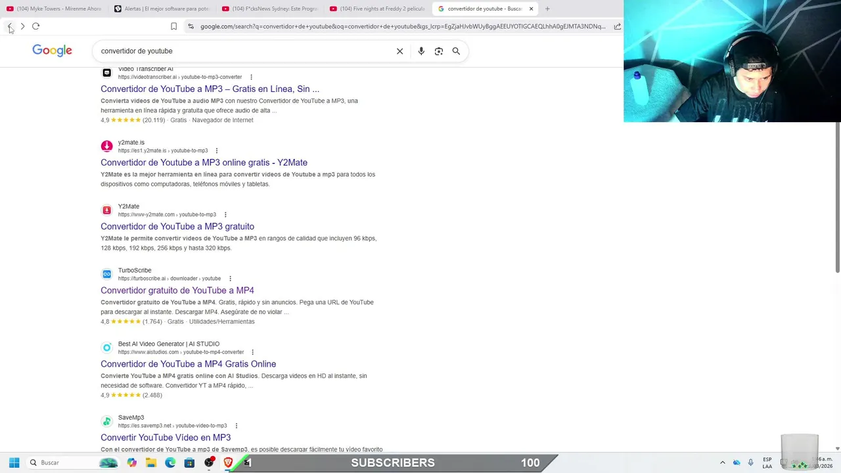841x473 pixels.
Task: Open a new browser tab
Action: pyautogui.click(x=547, y=9)
